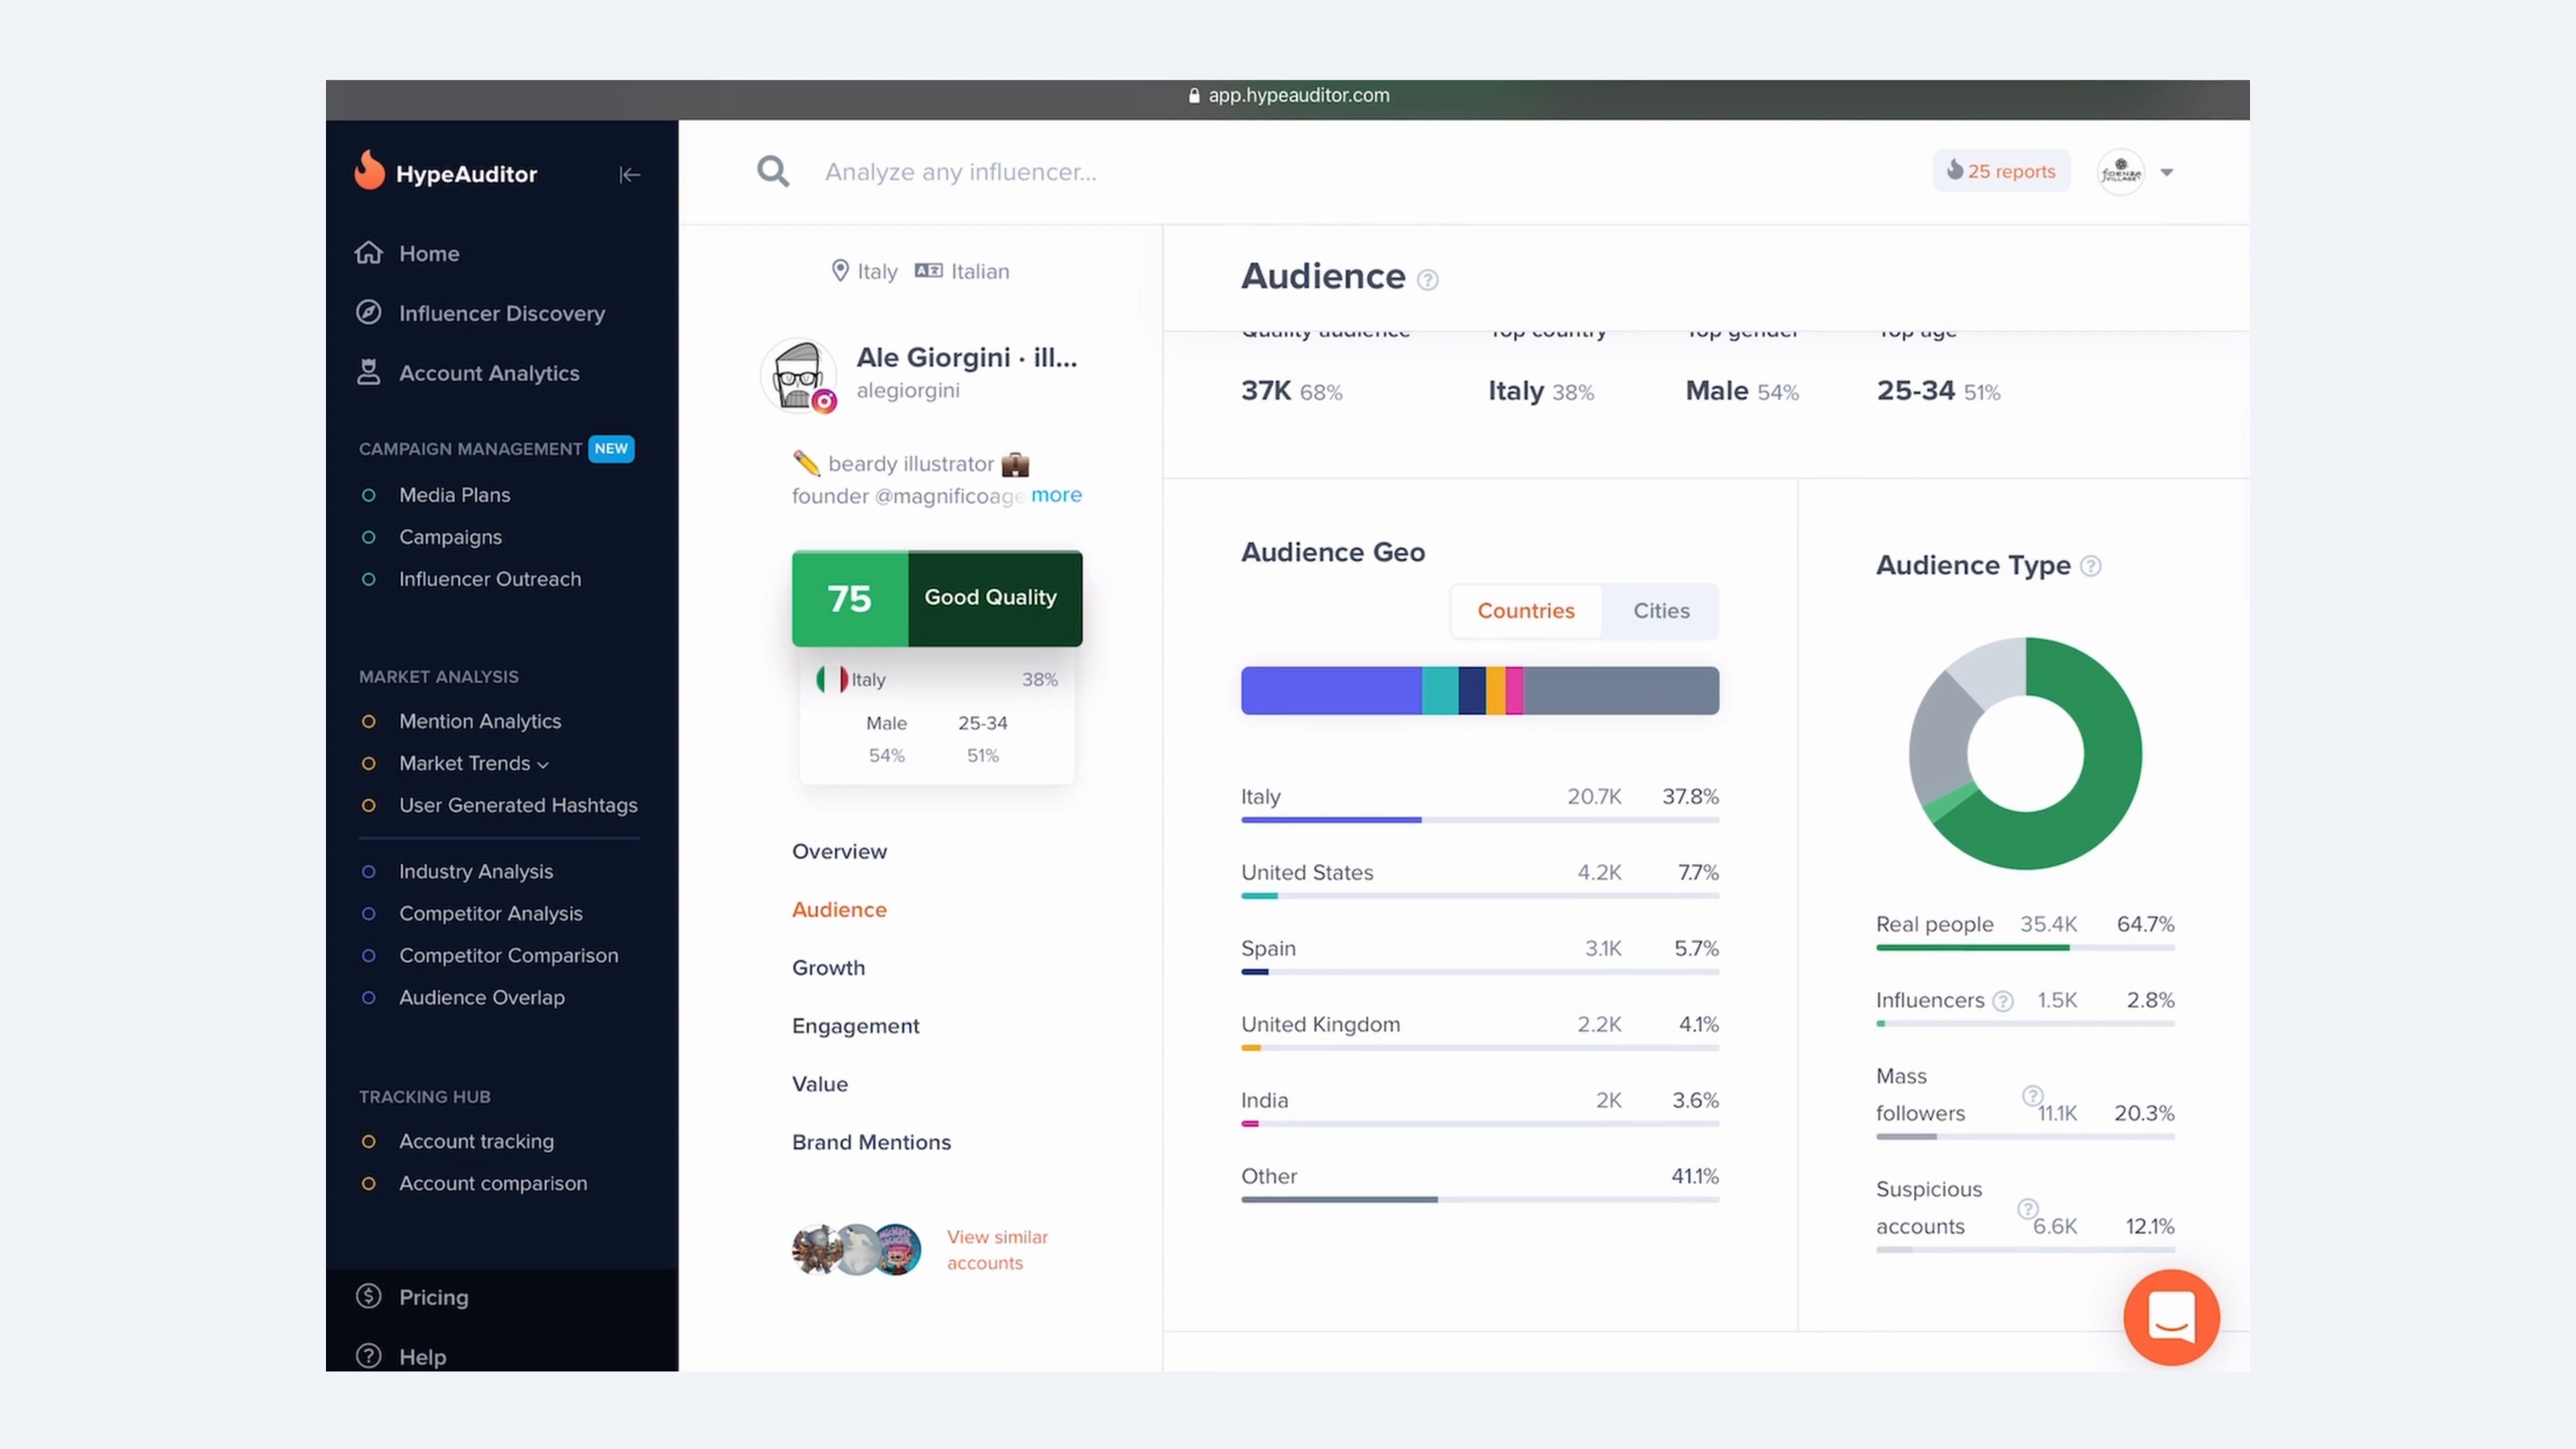
Task: Click the Analyze any influencer search field
Action: pyautogui.click(x=960, y=172)
